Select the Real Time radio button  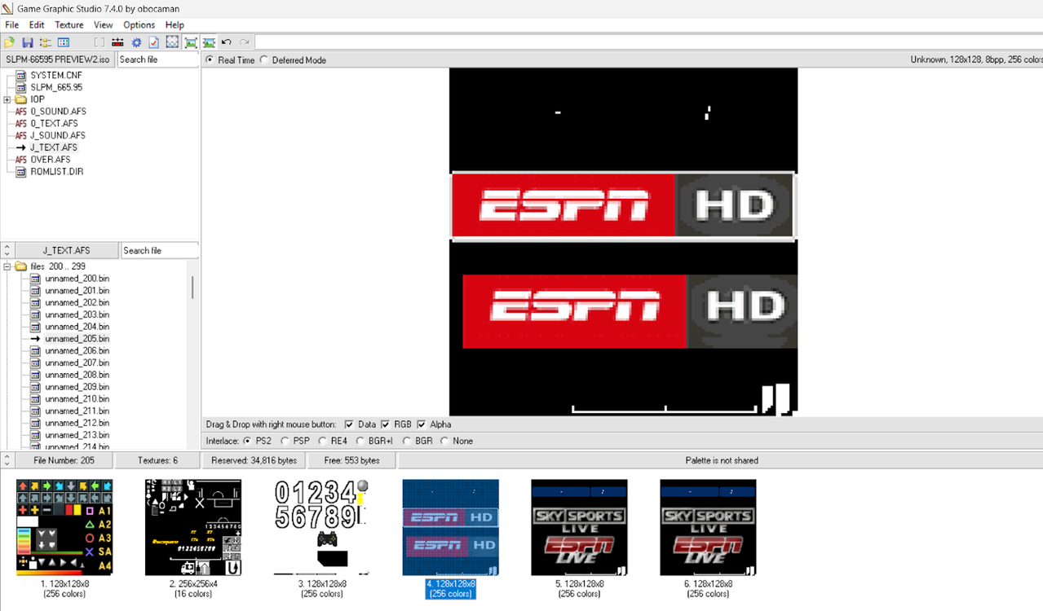coord(210,60)
